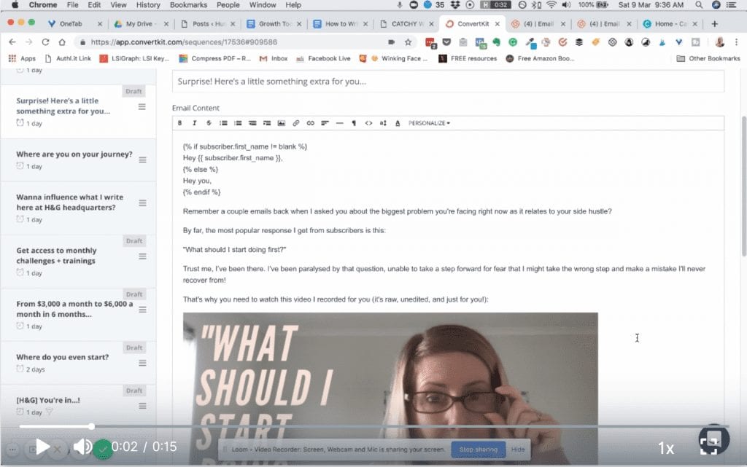Increase indent with the indent icon
The image size is (747, 467).
pyautogui.click(x=267, y=123)
